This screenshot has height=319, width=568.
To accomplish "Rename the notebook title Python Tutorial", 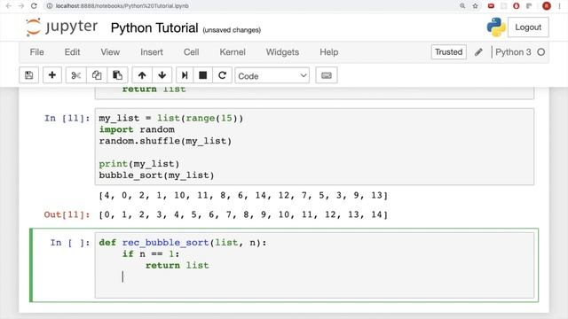I will click(x=154, y=27).
